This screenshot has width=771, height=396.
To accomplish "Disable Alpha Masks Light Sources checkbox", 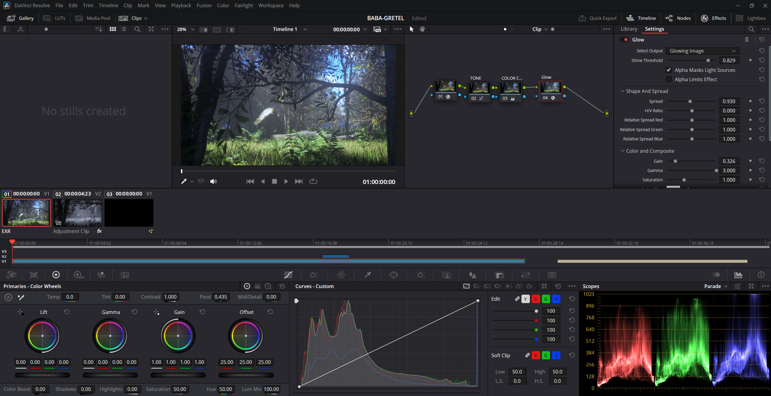I will click(x=669, y=70).
